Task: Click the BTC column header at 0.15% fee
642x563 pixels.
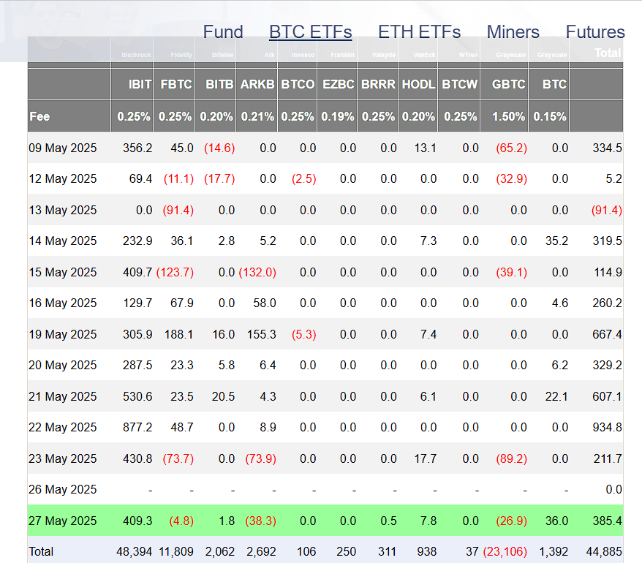Action: [554, 84]
